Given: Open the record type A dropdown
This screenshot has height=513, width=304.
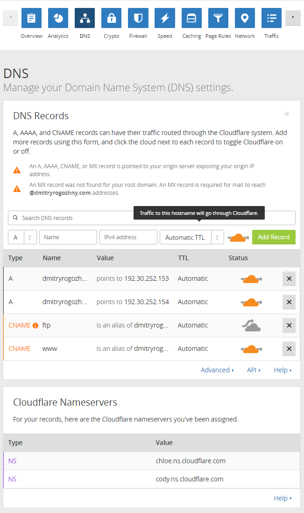Looking at the screenshot, I should pyautogui.click(x=22, y=237).
